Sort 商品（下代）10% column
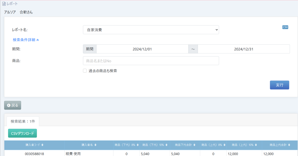Screen dimensions: 298x156 (x=167, y=145)
